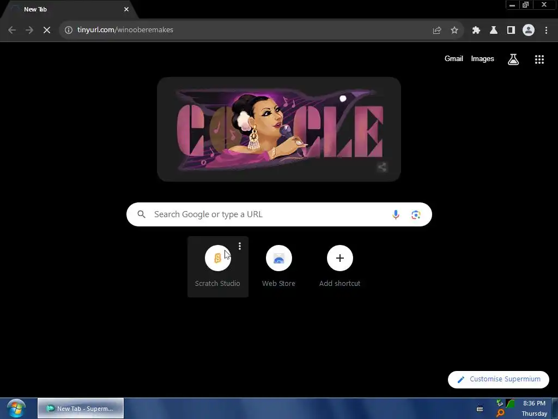Share the Google Doodle

382,167
